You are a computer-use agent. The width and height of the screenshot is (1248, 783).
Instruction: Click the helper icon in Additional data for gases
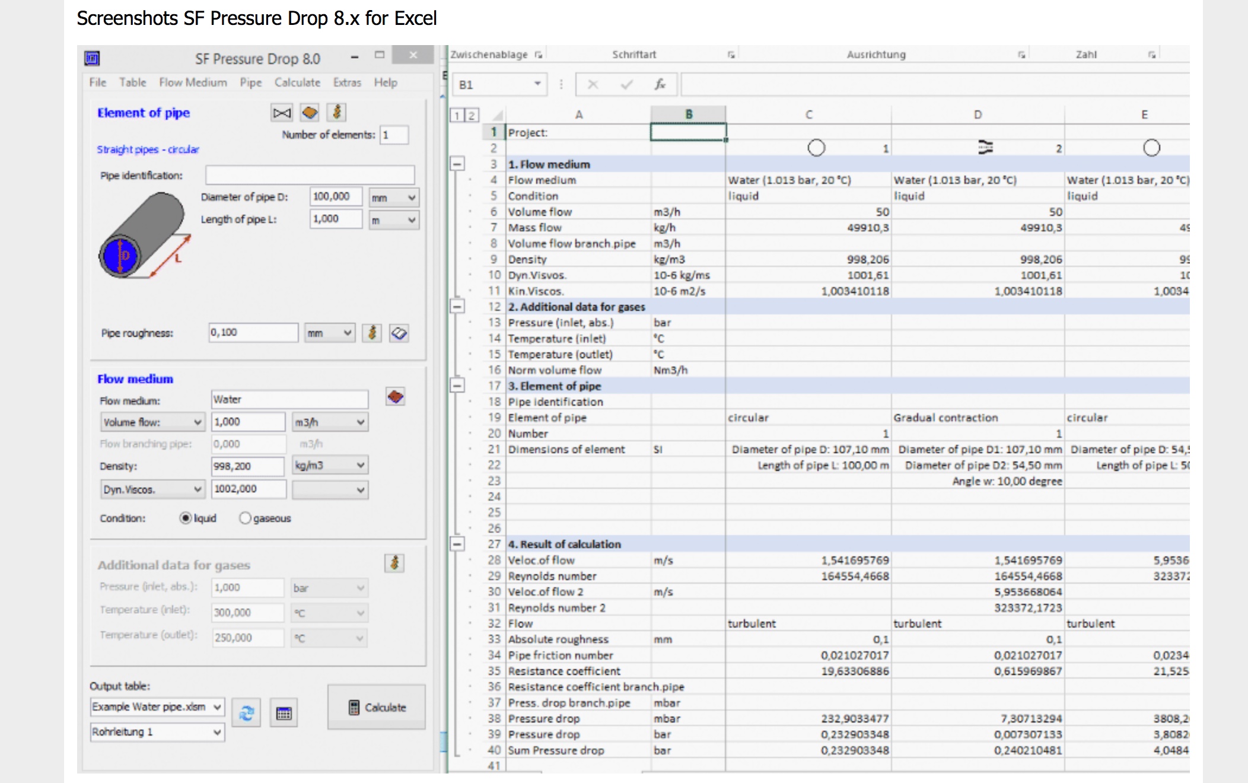pyautogui.click(x=394, y=562)
